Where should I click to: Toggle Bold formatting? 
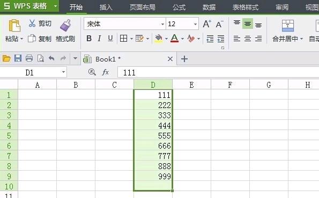click(89, 39)
